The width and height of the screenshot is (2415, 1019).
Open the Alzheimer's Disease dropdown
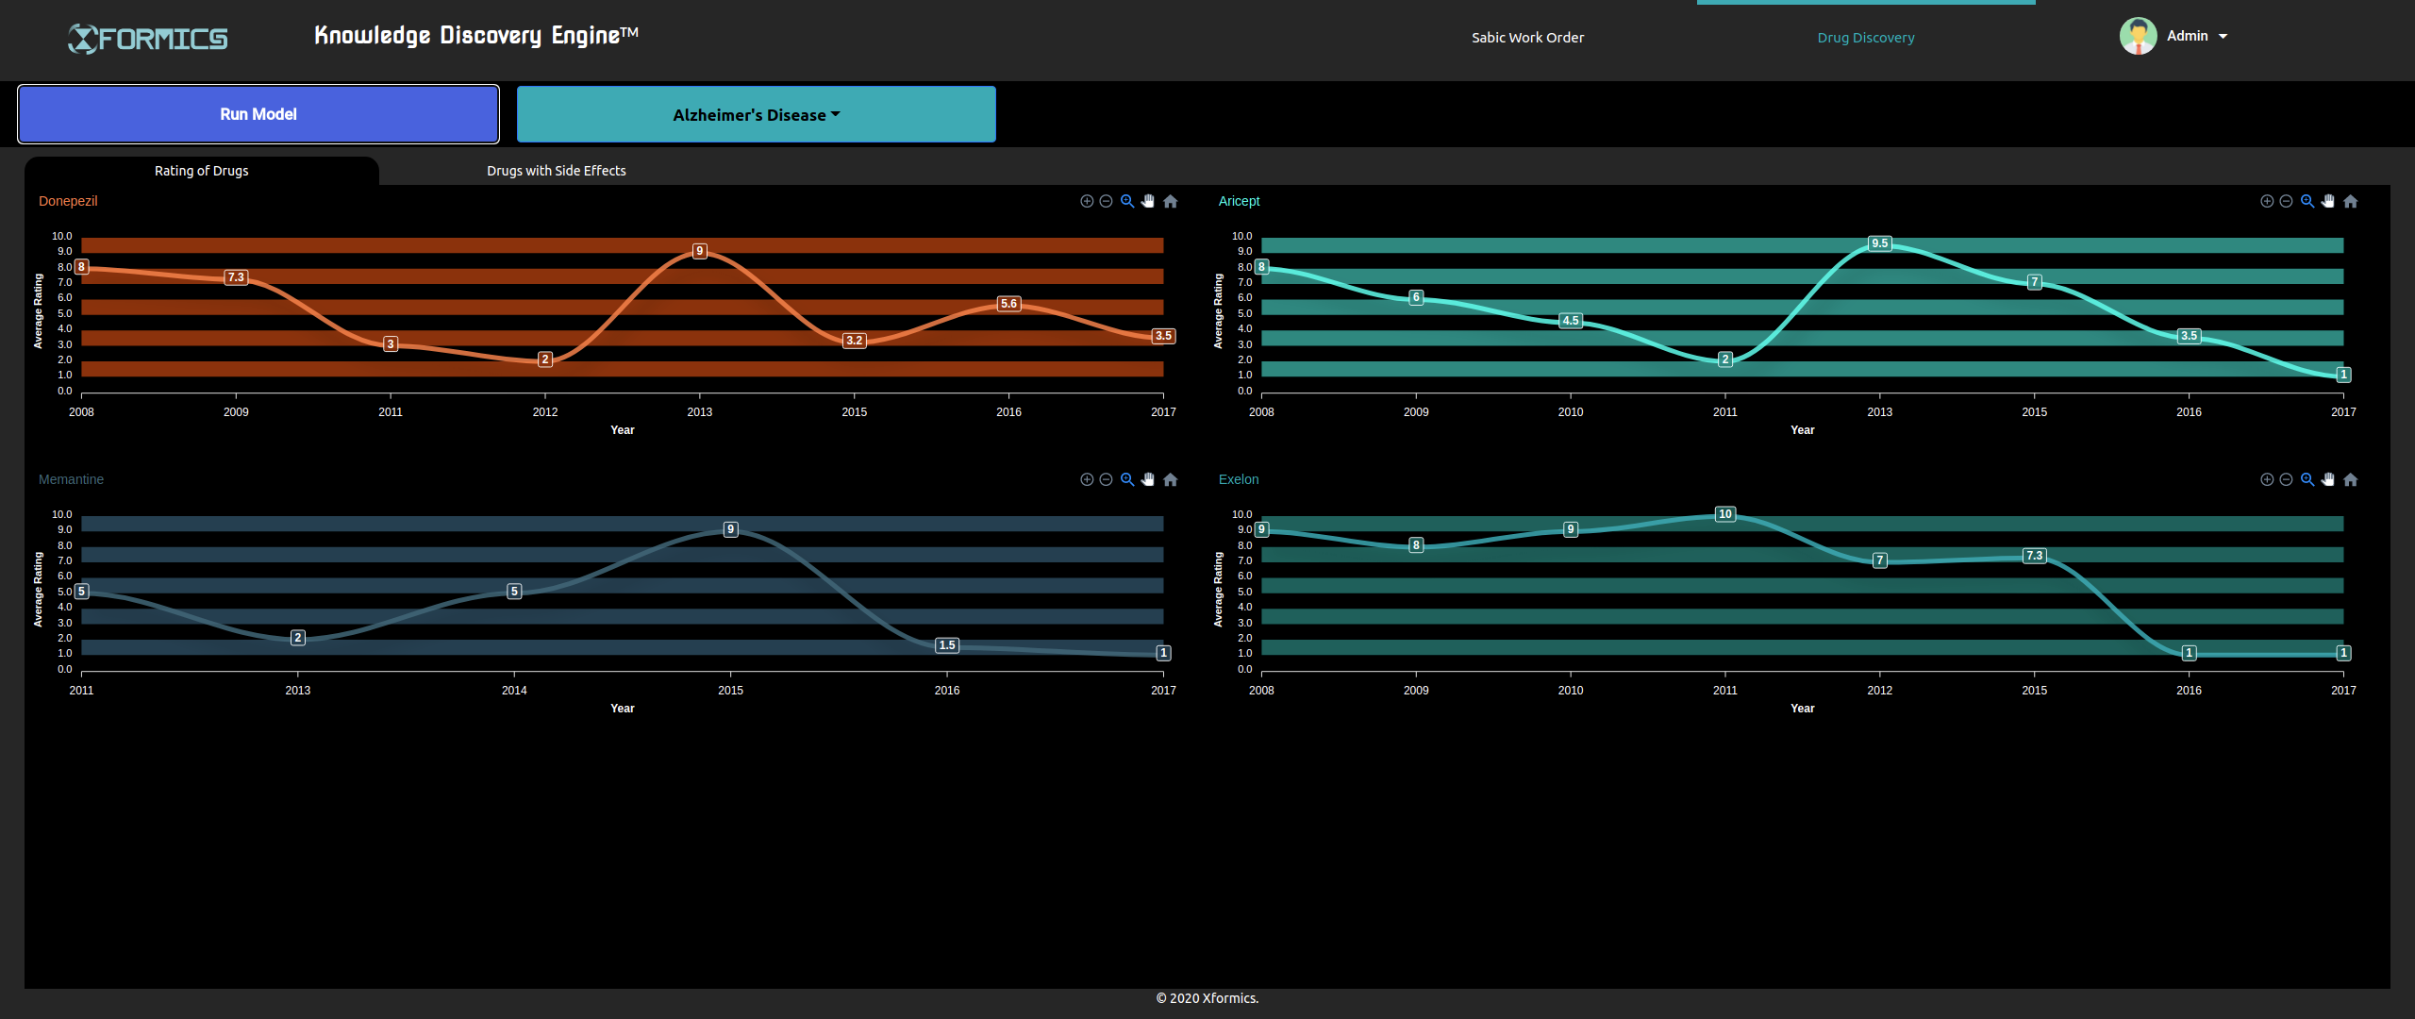756,114
